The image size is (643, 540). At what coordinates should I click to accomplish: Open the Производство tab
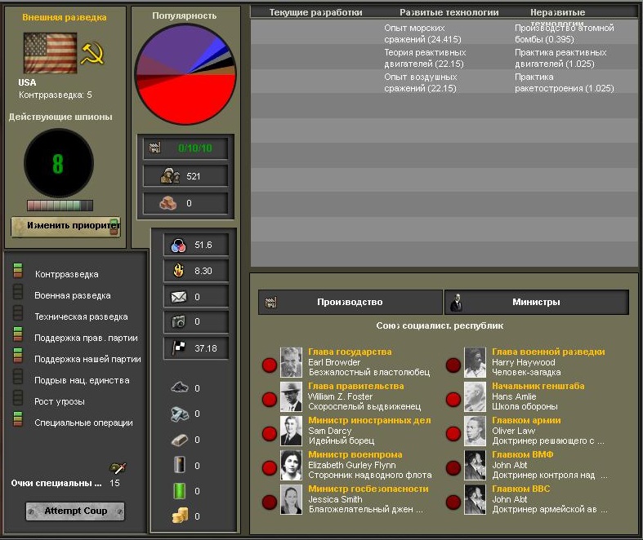point(351,302)
